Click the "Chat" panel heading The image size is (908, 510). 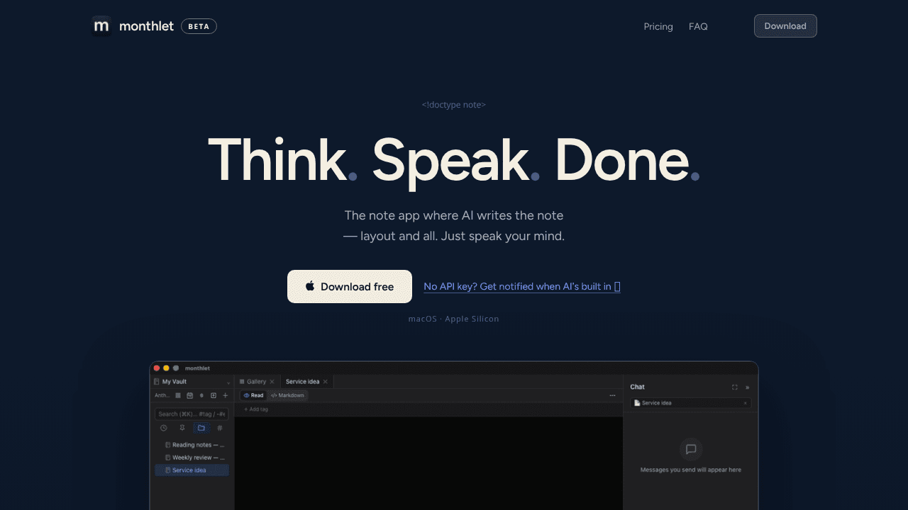638,387
